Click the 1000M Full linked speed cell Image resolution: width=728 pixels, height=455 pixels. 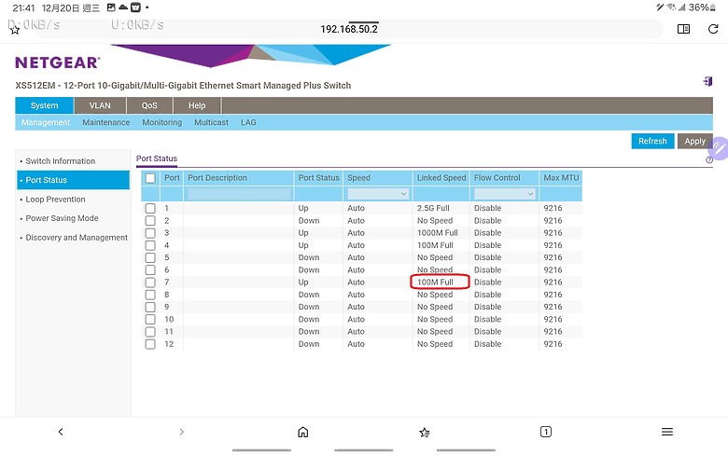coord(437,233)
